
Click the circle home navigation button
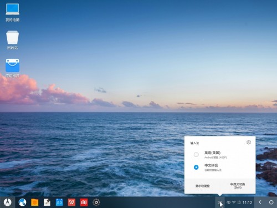coord(271,202)
